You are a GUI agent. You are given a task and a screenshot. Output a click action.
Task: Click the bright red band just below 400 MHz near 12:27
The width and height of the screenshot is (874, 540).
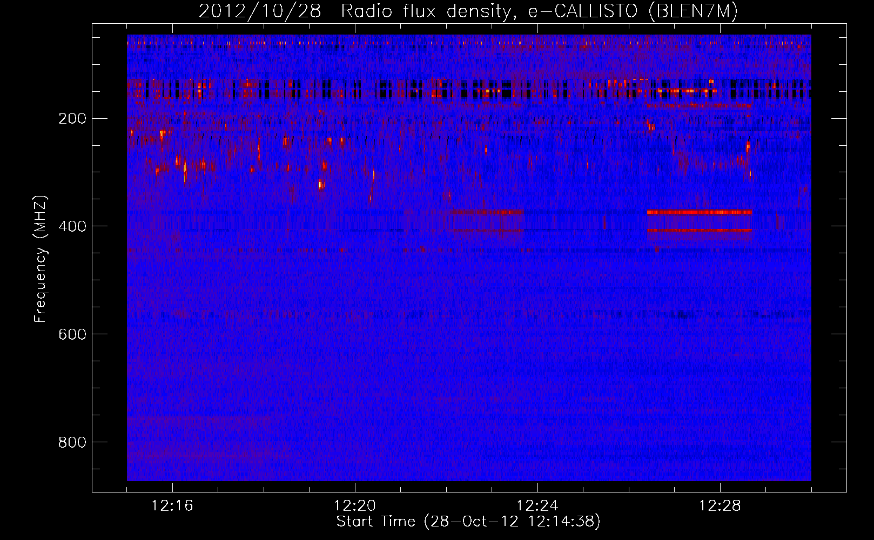click(700, 212)
